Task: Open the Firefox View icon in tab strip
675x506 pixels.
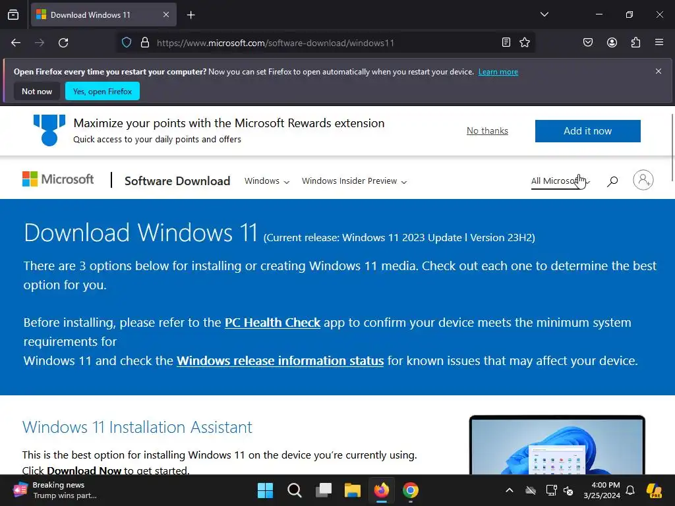Action: coord(13,15)
